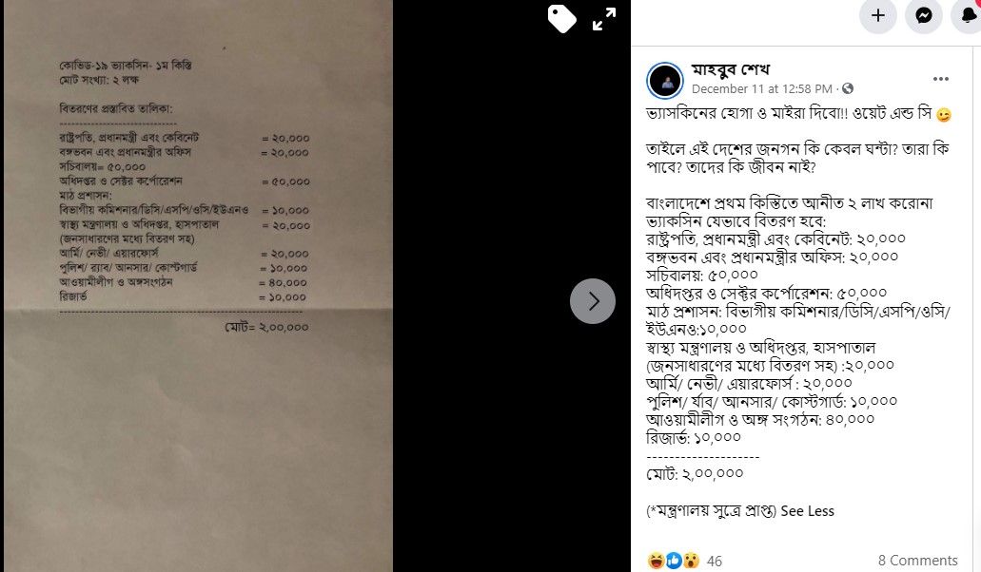The width and height of the screenshot is (981, 572).
Task: Enter fullscreen photo view
Action: (604, 19)
